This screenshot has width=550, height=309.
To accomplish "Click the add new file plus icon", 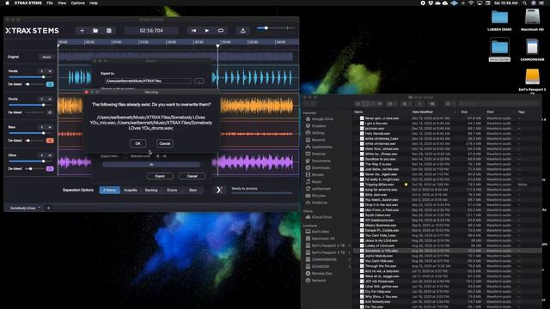I will click(x=82, y=31).
